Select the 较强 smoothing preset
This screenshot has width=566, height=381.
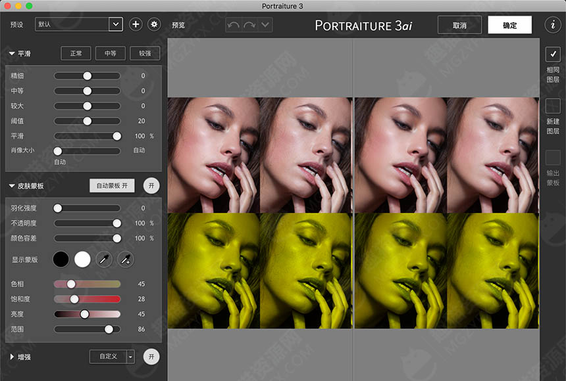[145, 53]
